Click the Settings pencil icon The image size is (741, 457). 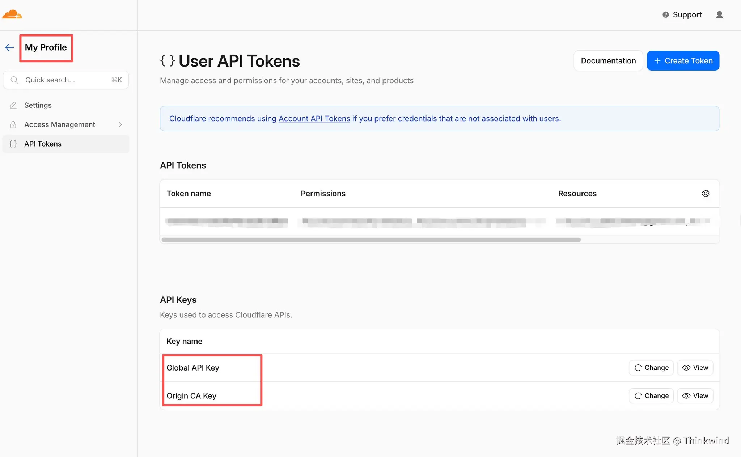pyautogui.click(x=13, y=105)
